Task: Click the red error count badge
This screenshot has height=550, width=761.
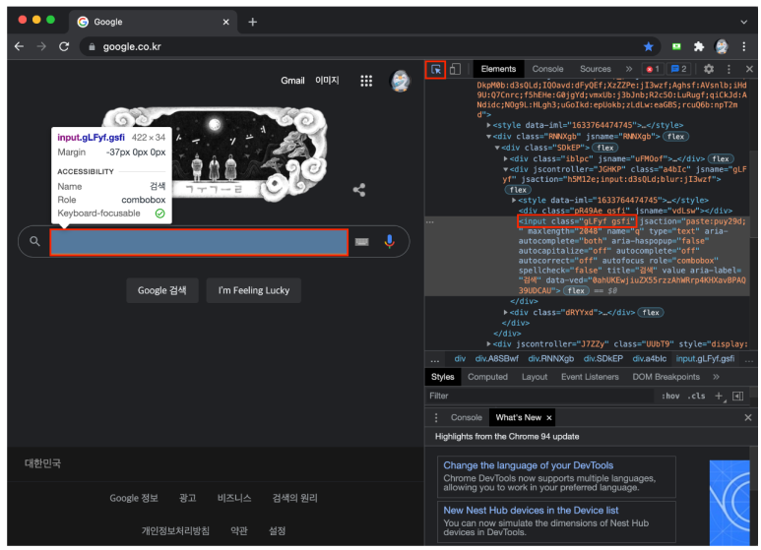Action: [x=653, y=69]
